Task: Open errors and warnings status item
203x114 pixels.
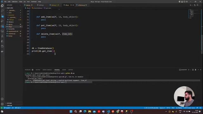Action: (18, 108)
